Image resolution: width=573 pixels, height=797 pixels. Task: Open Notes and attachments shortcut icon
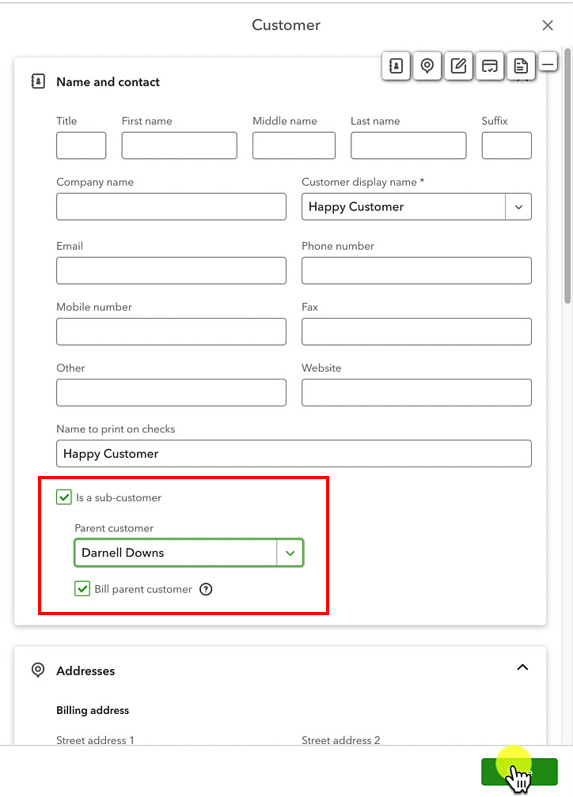coord(458,66)
